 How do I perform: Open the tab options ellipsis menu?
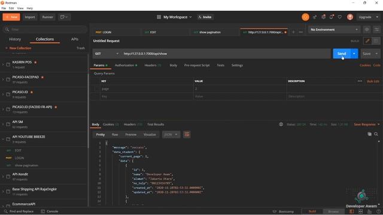point(300,32)
